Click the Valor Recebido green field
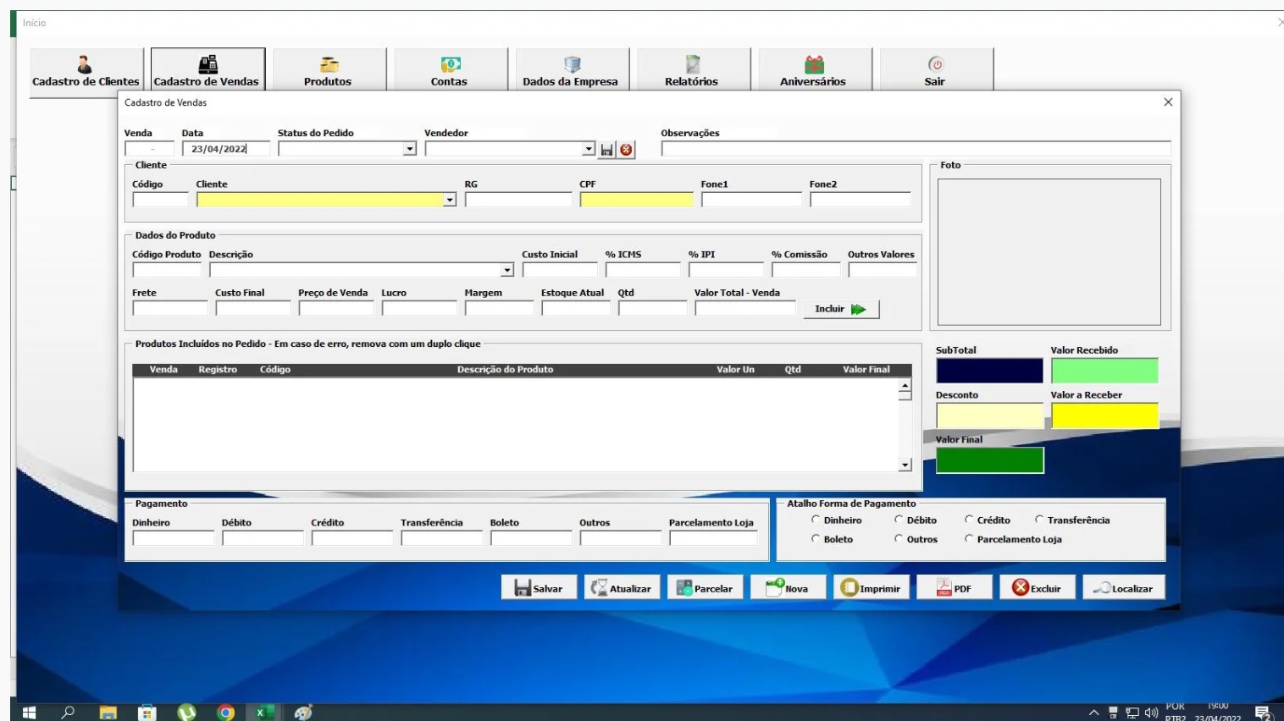Screen dimensions: 1284x721 [1104, 371]
